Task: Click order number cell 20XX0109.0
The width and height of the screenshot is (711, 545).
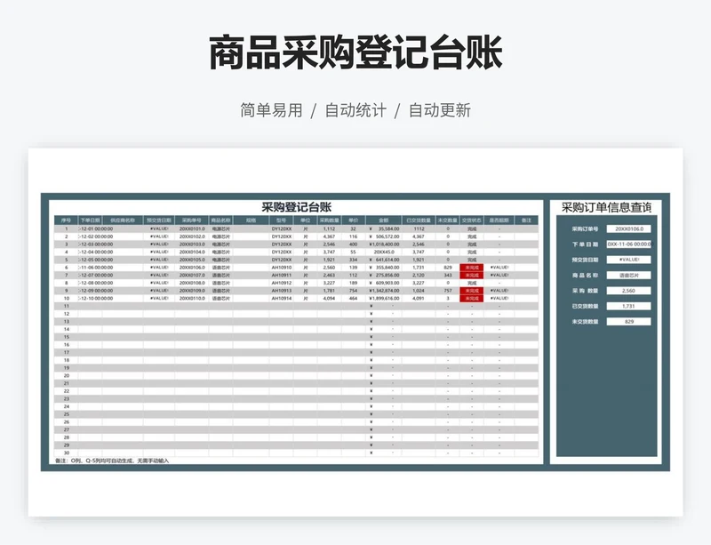Action: coord(192,291)
